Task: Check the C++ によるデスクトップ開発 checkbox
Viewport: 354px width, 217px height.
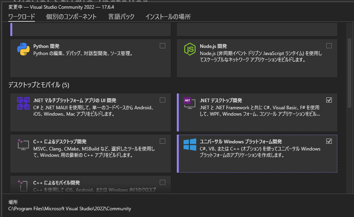Action: [x=162, y=141]
